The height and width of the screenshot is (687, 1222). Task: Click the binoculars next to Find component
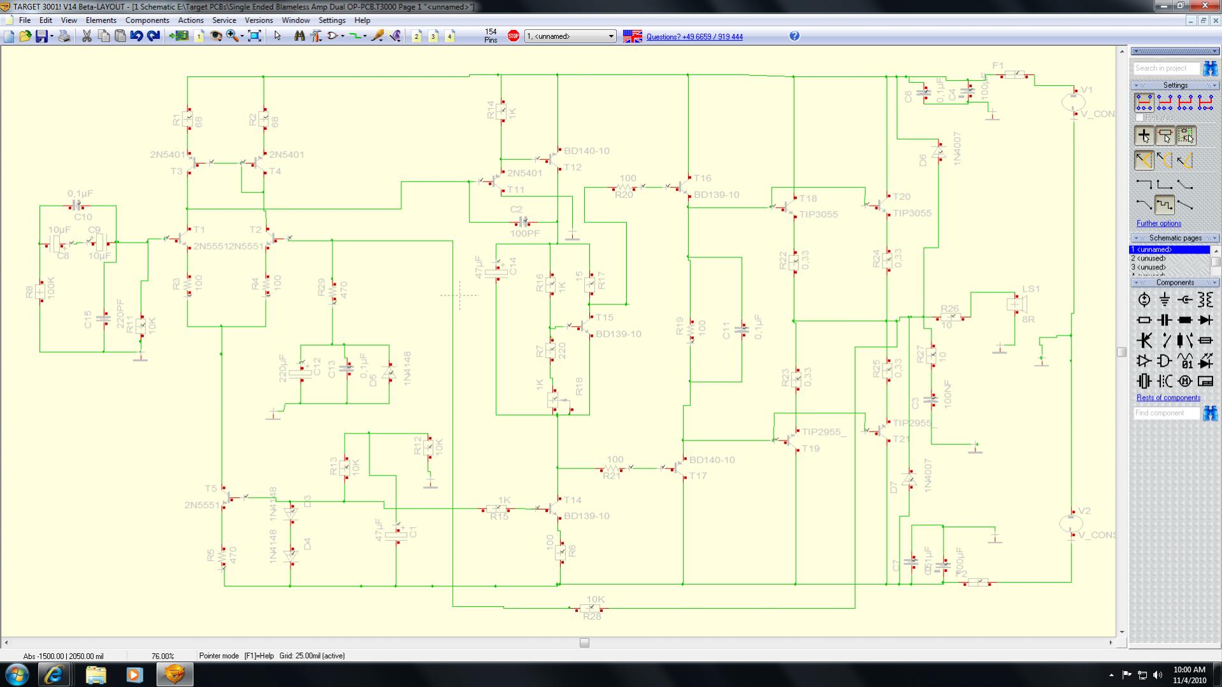1211,413
